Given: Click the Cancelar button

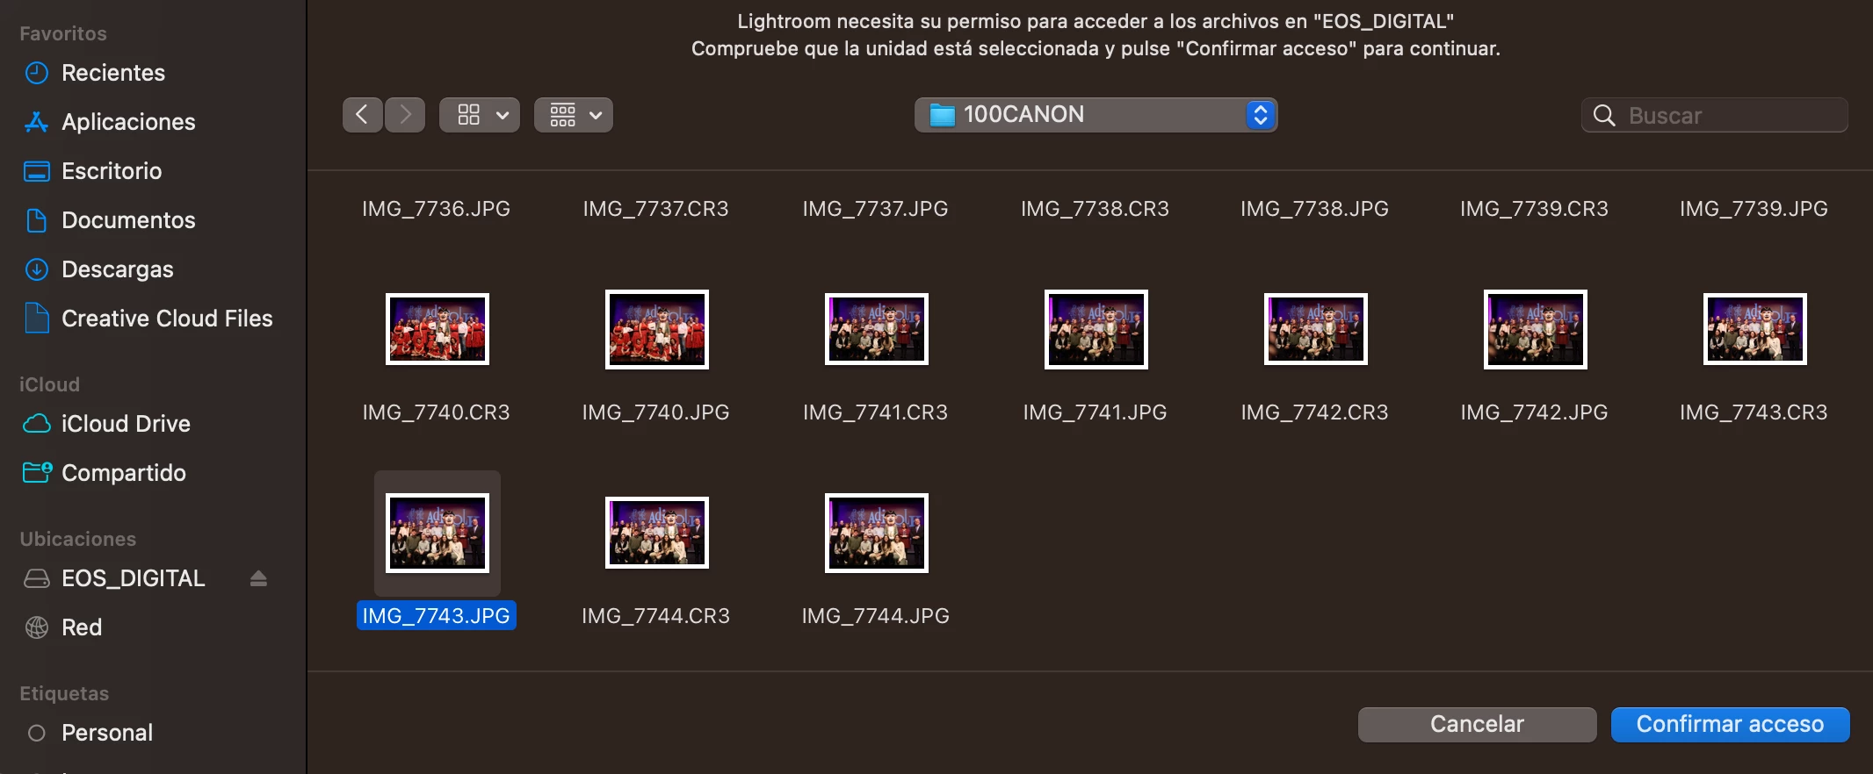Looking at the screenshot, I should pyautogui.click(x=1477, y=724).
